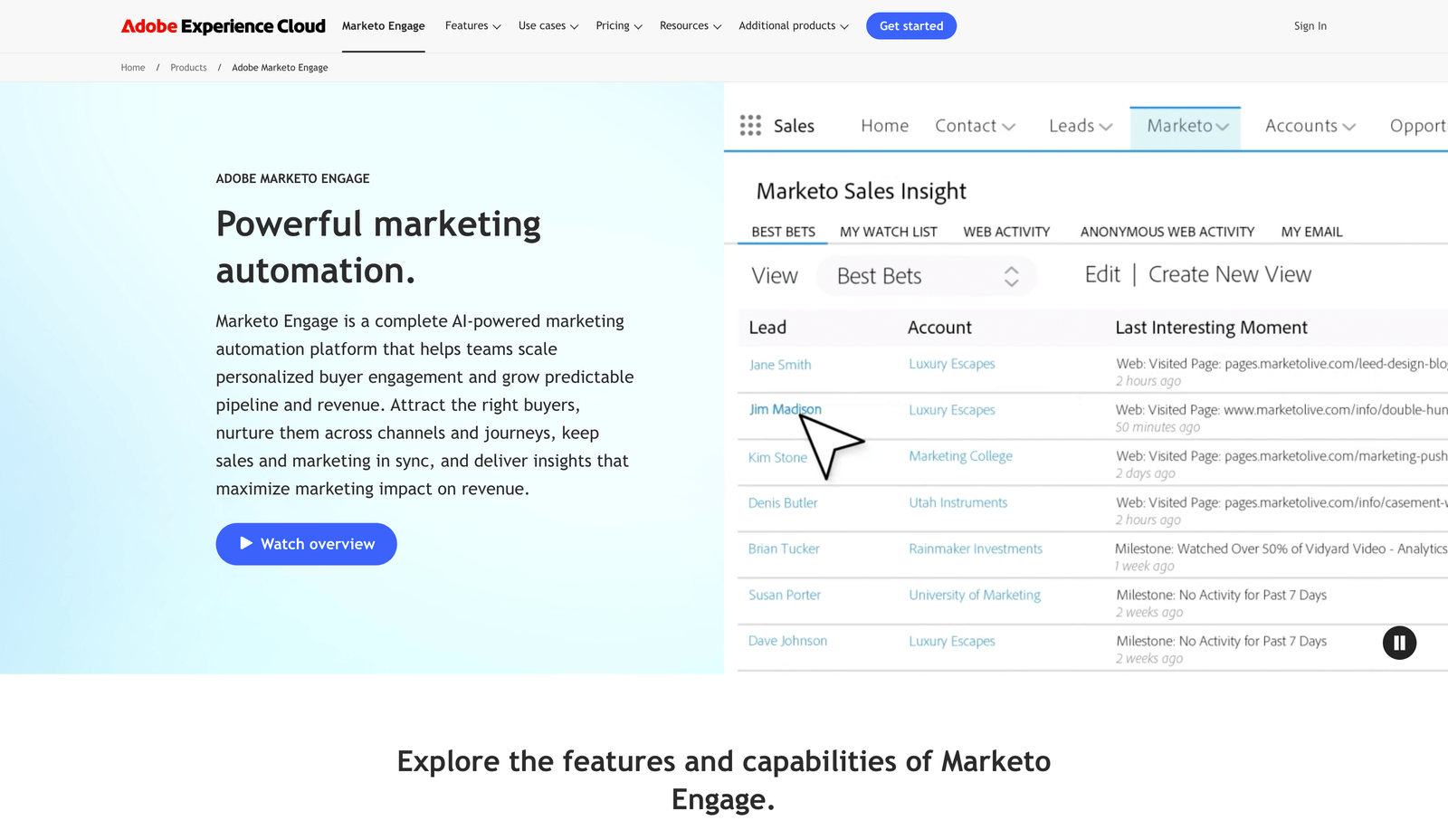Select the Marketo Engage nav tab

(x=384, y=26)
